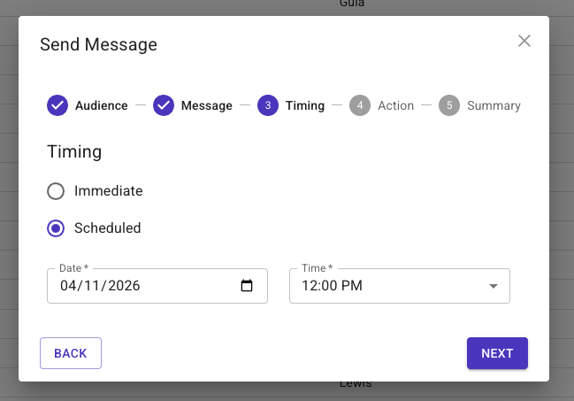Click the step 4 Action circle icon
The width and height of the screenshot is (574, 401).
pos(360,105)
